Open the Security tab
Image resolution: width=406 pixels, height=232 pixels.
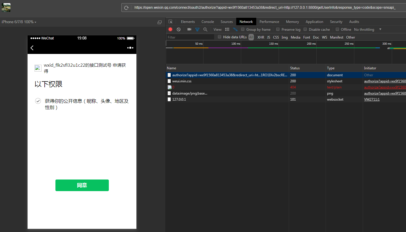click(x=336, y=22)
